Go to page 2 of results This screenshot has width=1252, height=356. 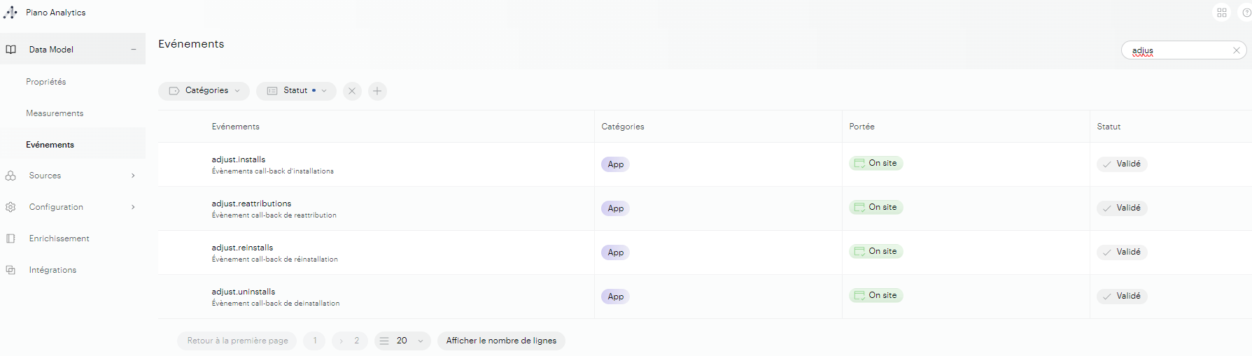pos(356,341)
